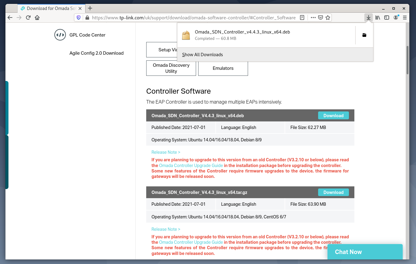416x264 pixels.
Task: Toggle reader view in address bar
Action: (x=302, y=18)
